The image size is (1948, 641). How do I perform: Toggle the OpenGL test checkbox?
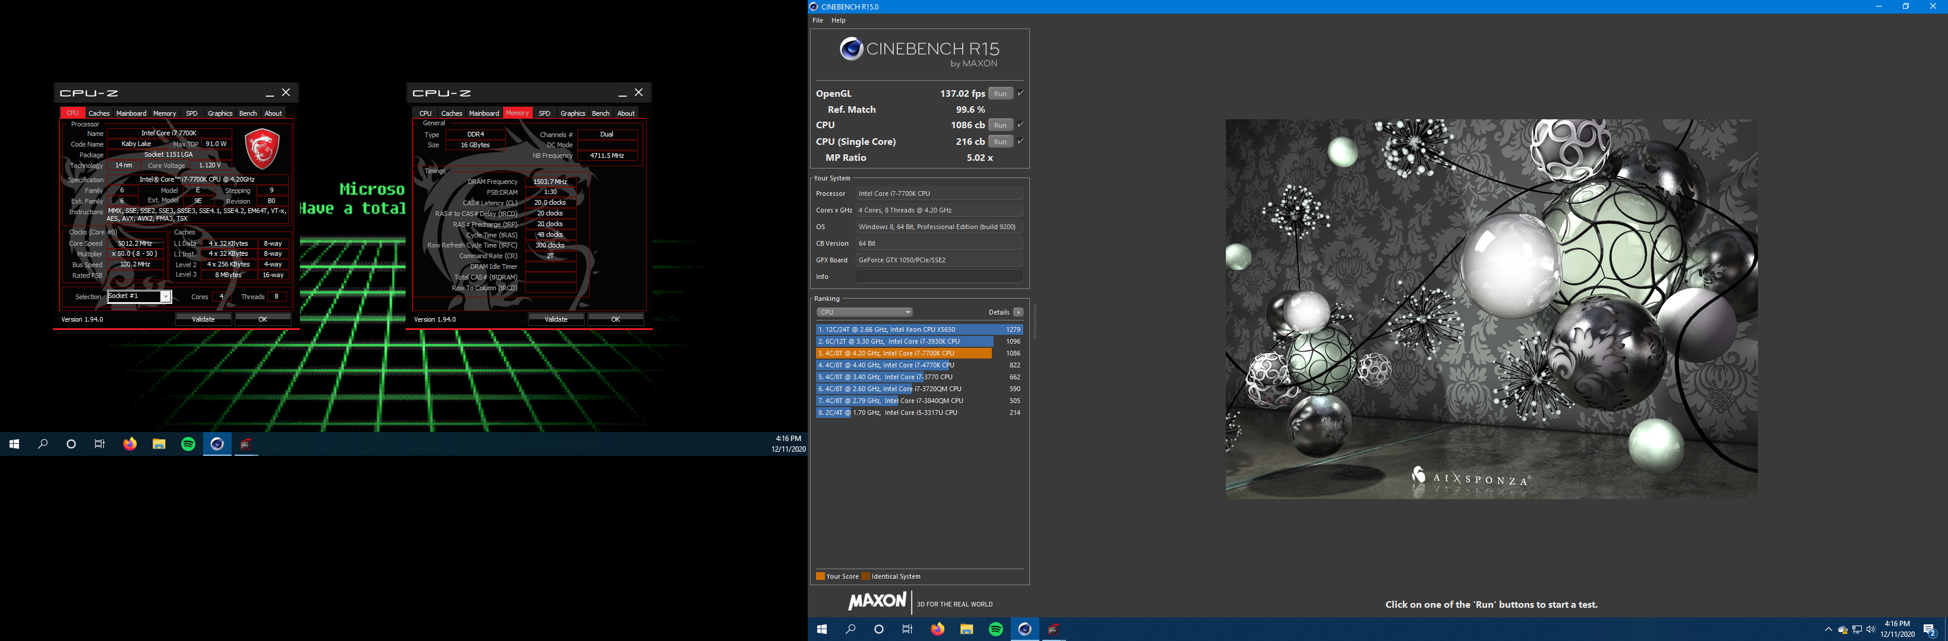pyautogui.click(x=1020, y=93)
